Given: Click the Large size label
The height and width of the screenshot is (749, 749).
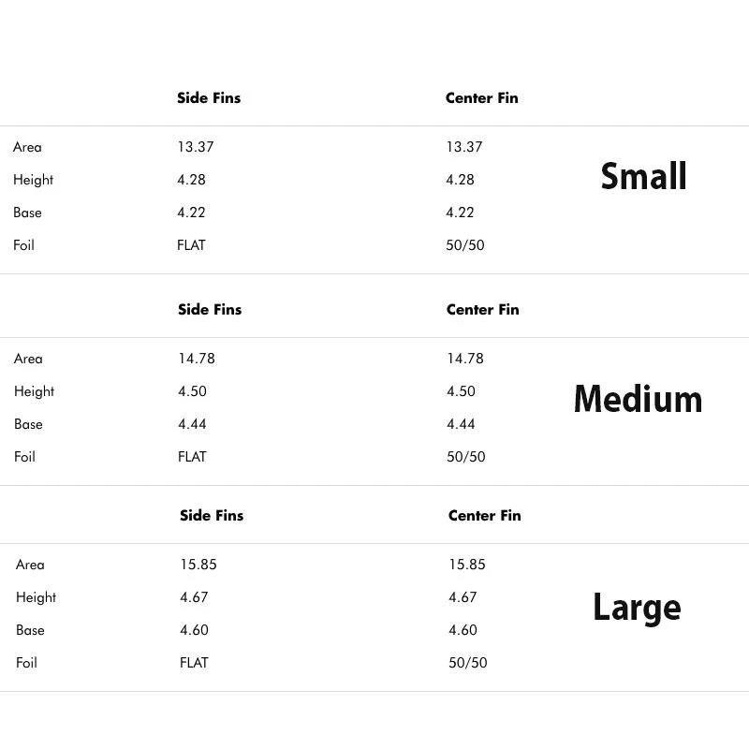Looking at the screenshot, I should pos(637,607).
